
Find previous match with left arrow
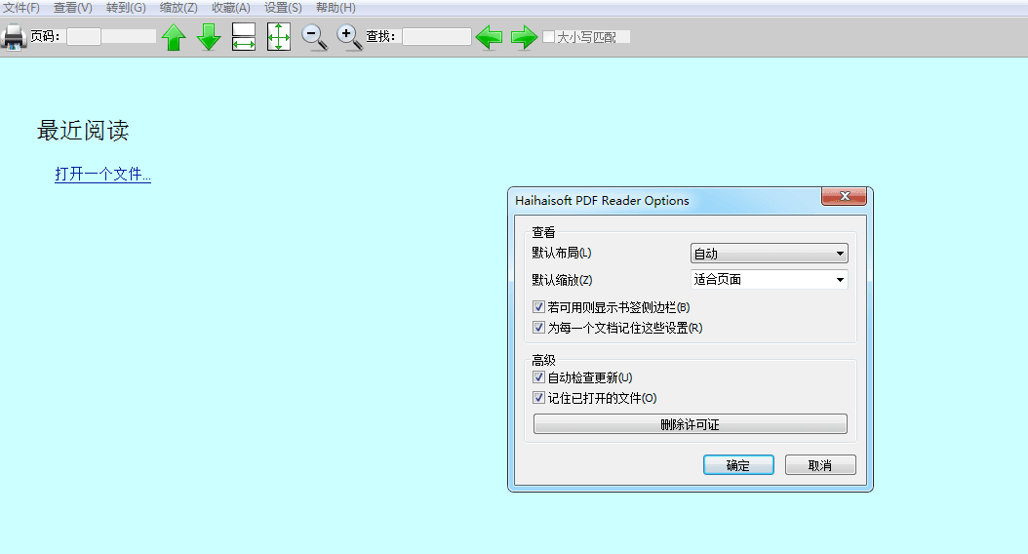click(x=489, y=37)
